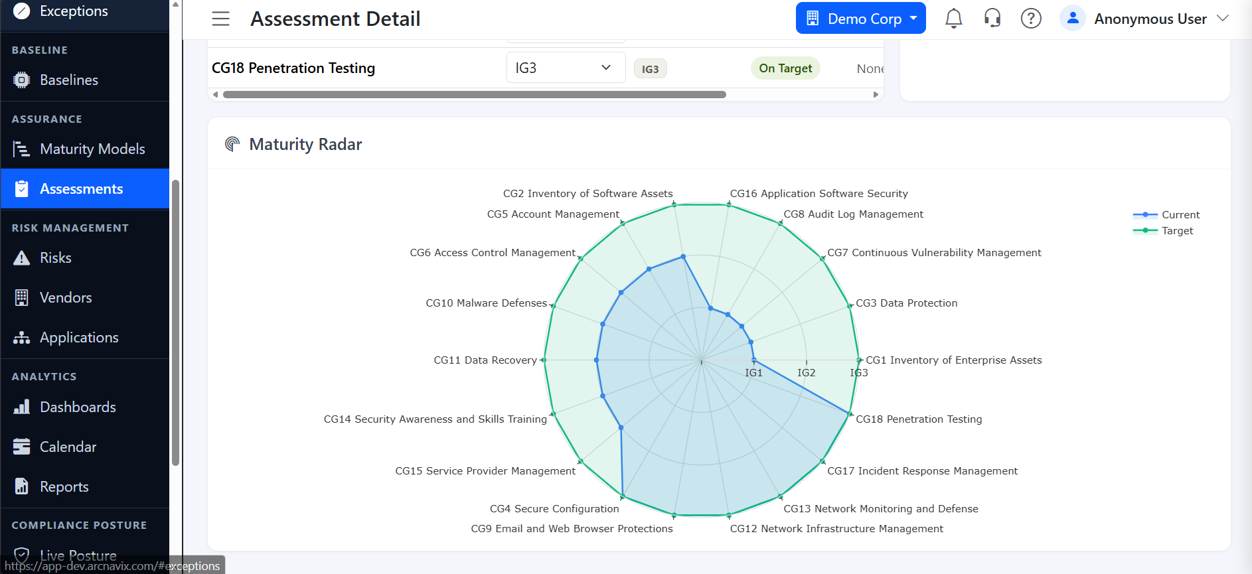Click the CG10 Malware Defenses label
The height and width of the screenshot is (574, 1252).
pyautogui.click(x=486, y=303)
